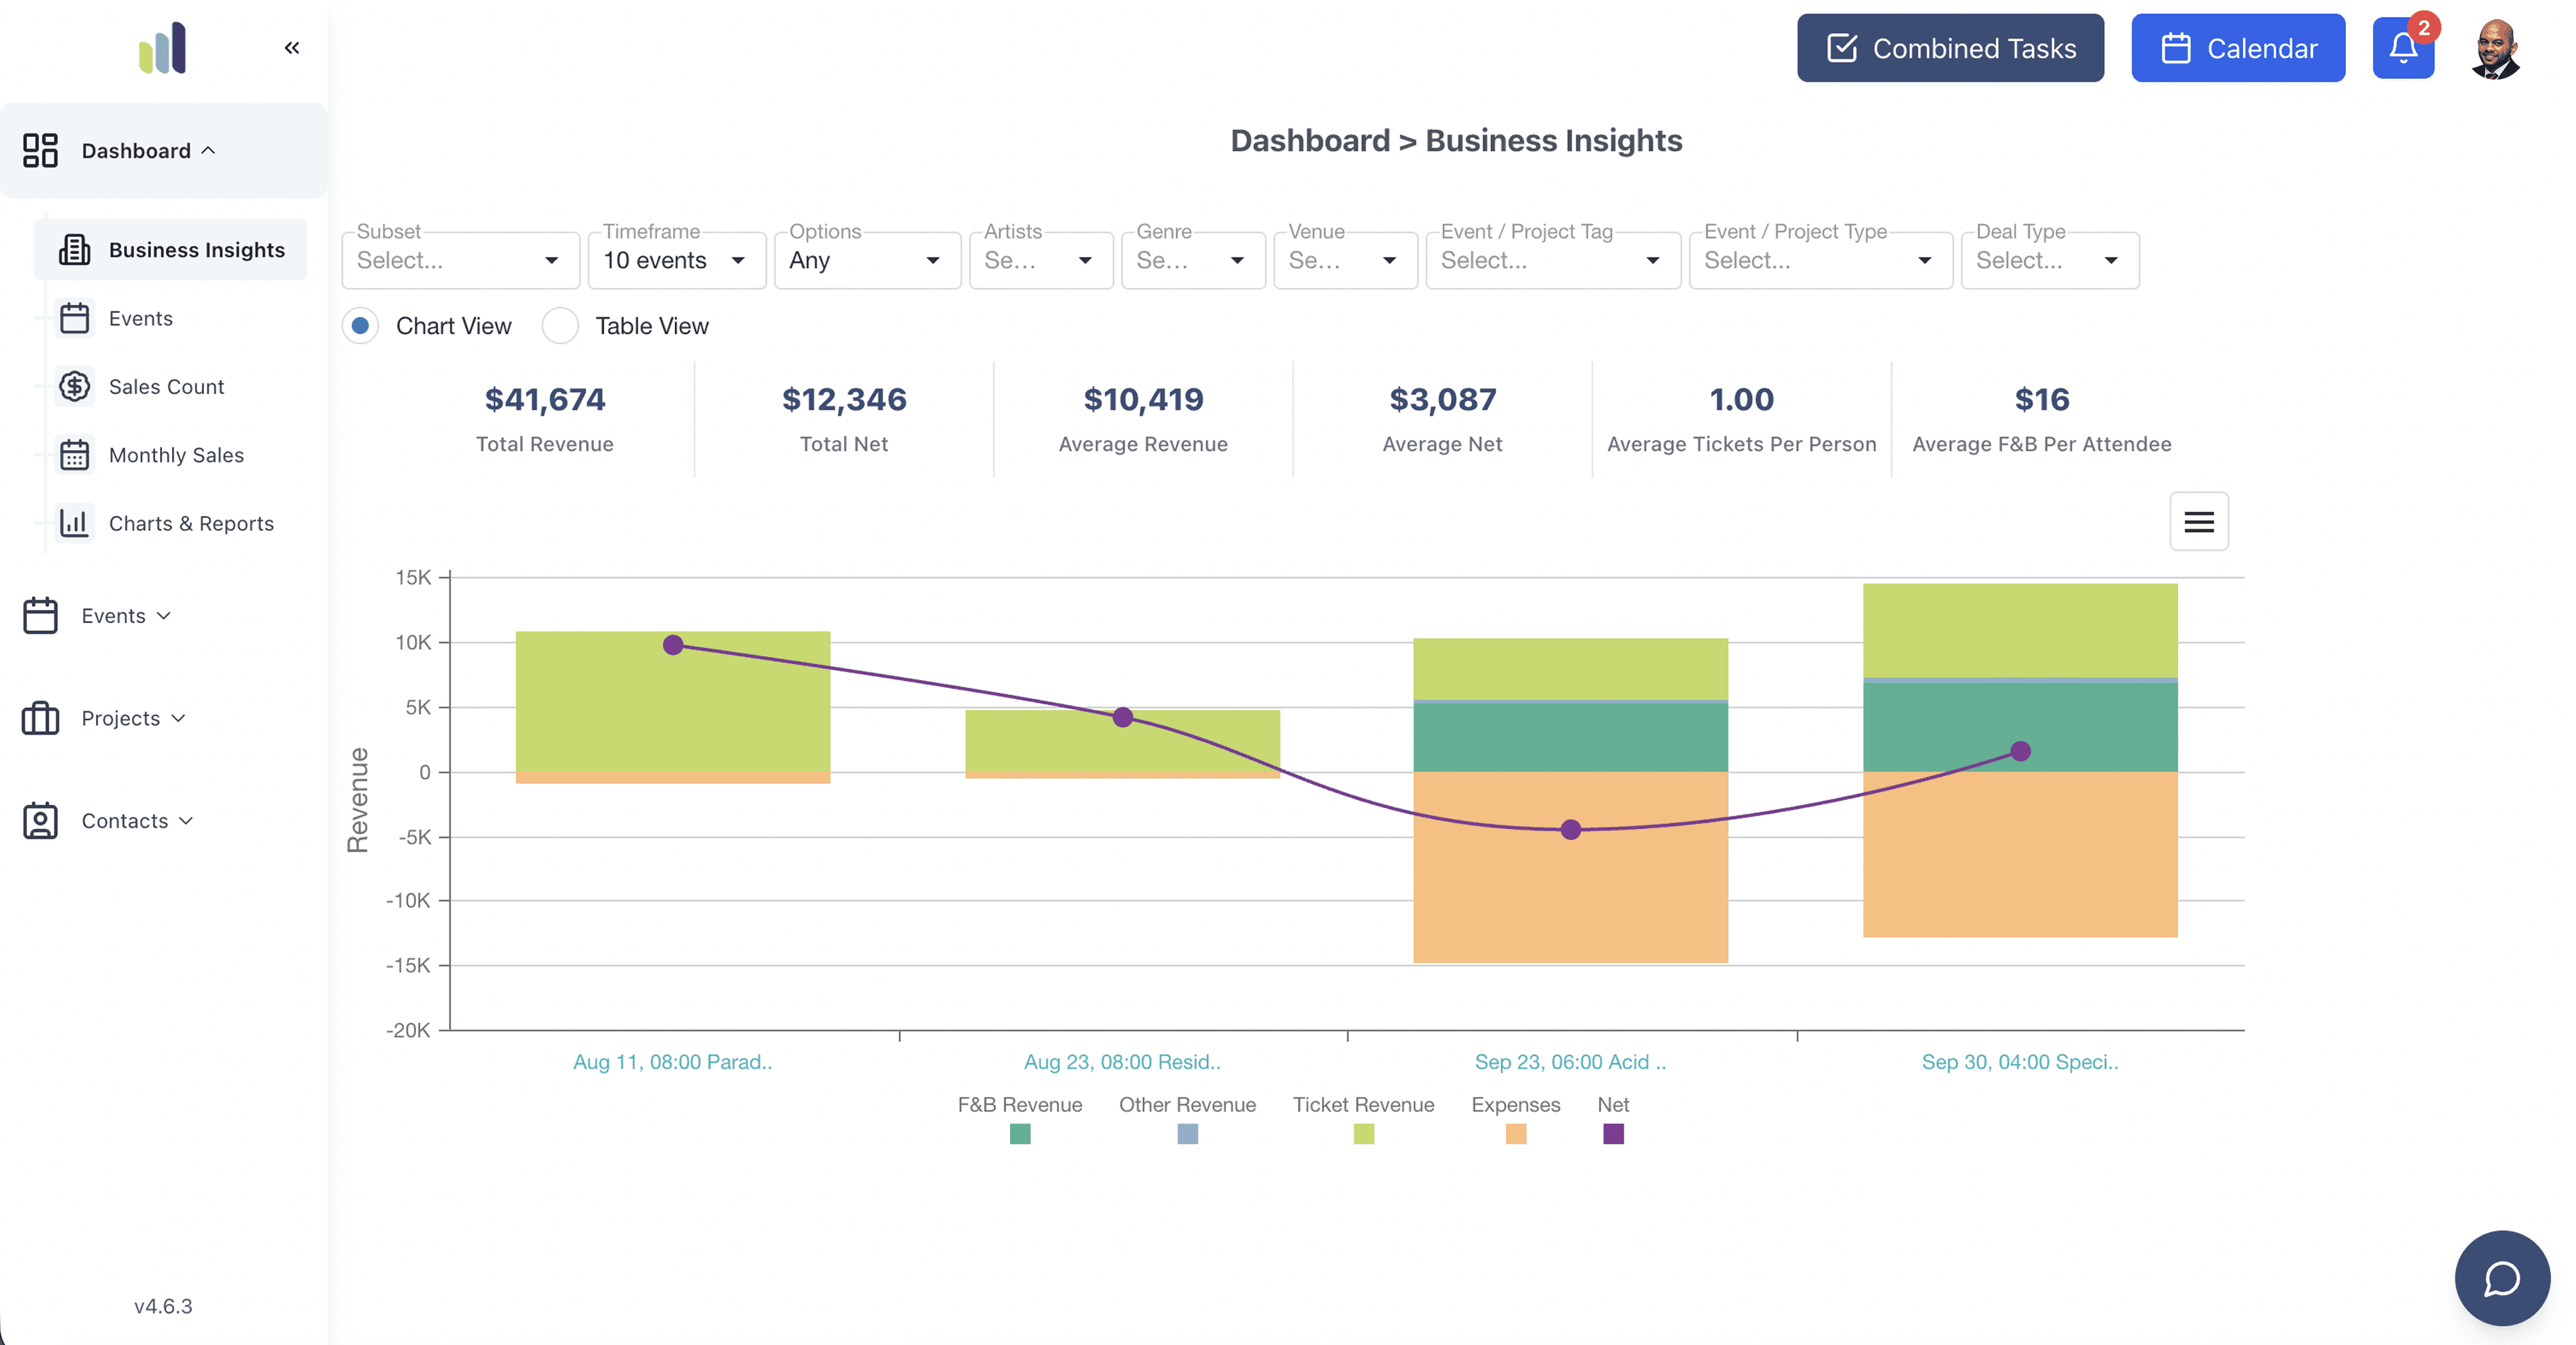Open chat support bubble
This screenshot has height=1345, width=2576.
[x=2502, y=1278]
